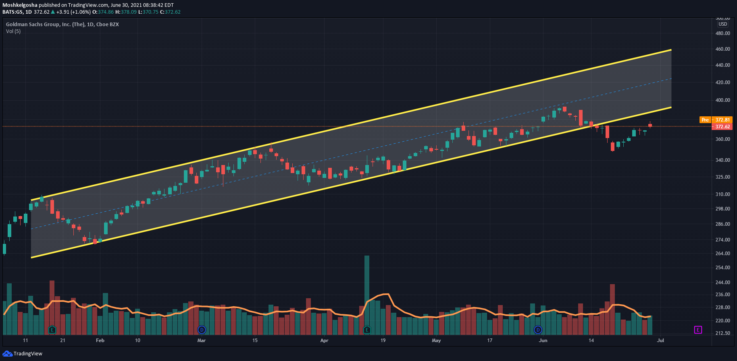The height and width of the screenshot is (361, 737).
Task: Click the 420.00 price axis label
Action: pyautogui.click(x=722, y=83)
